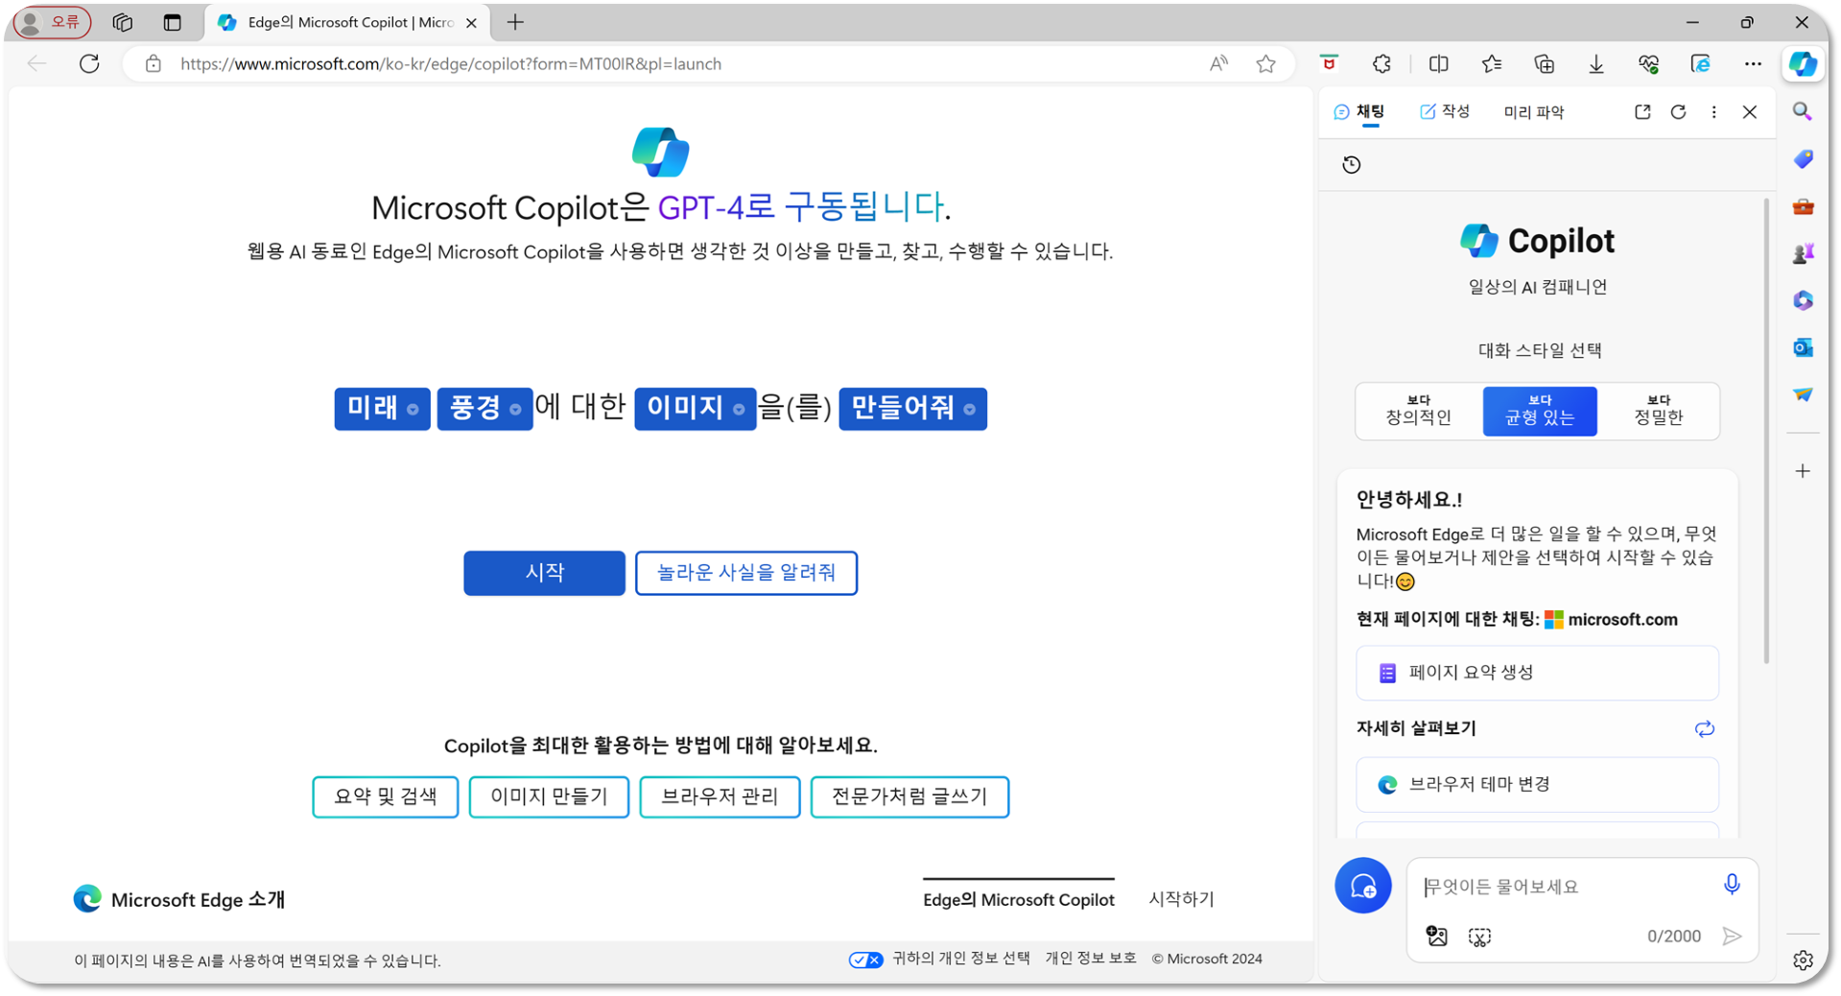Viewport: 1841px width, 996px height.
Task: Add a sidebar app with plus icon
Action: coord(1803,471)
